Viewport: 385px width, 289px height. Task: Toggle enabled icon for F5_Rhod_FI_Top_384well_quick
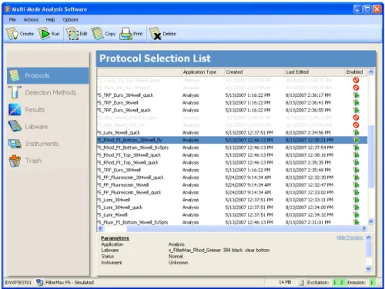tap(356, 155)
